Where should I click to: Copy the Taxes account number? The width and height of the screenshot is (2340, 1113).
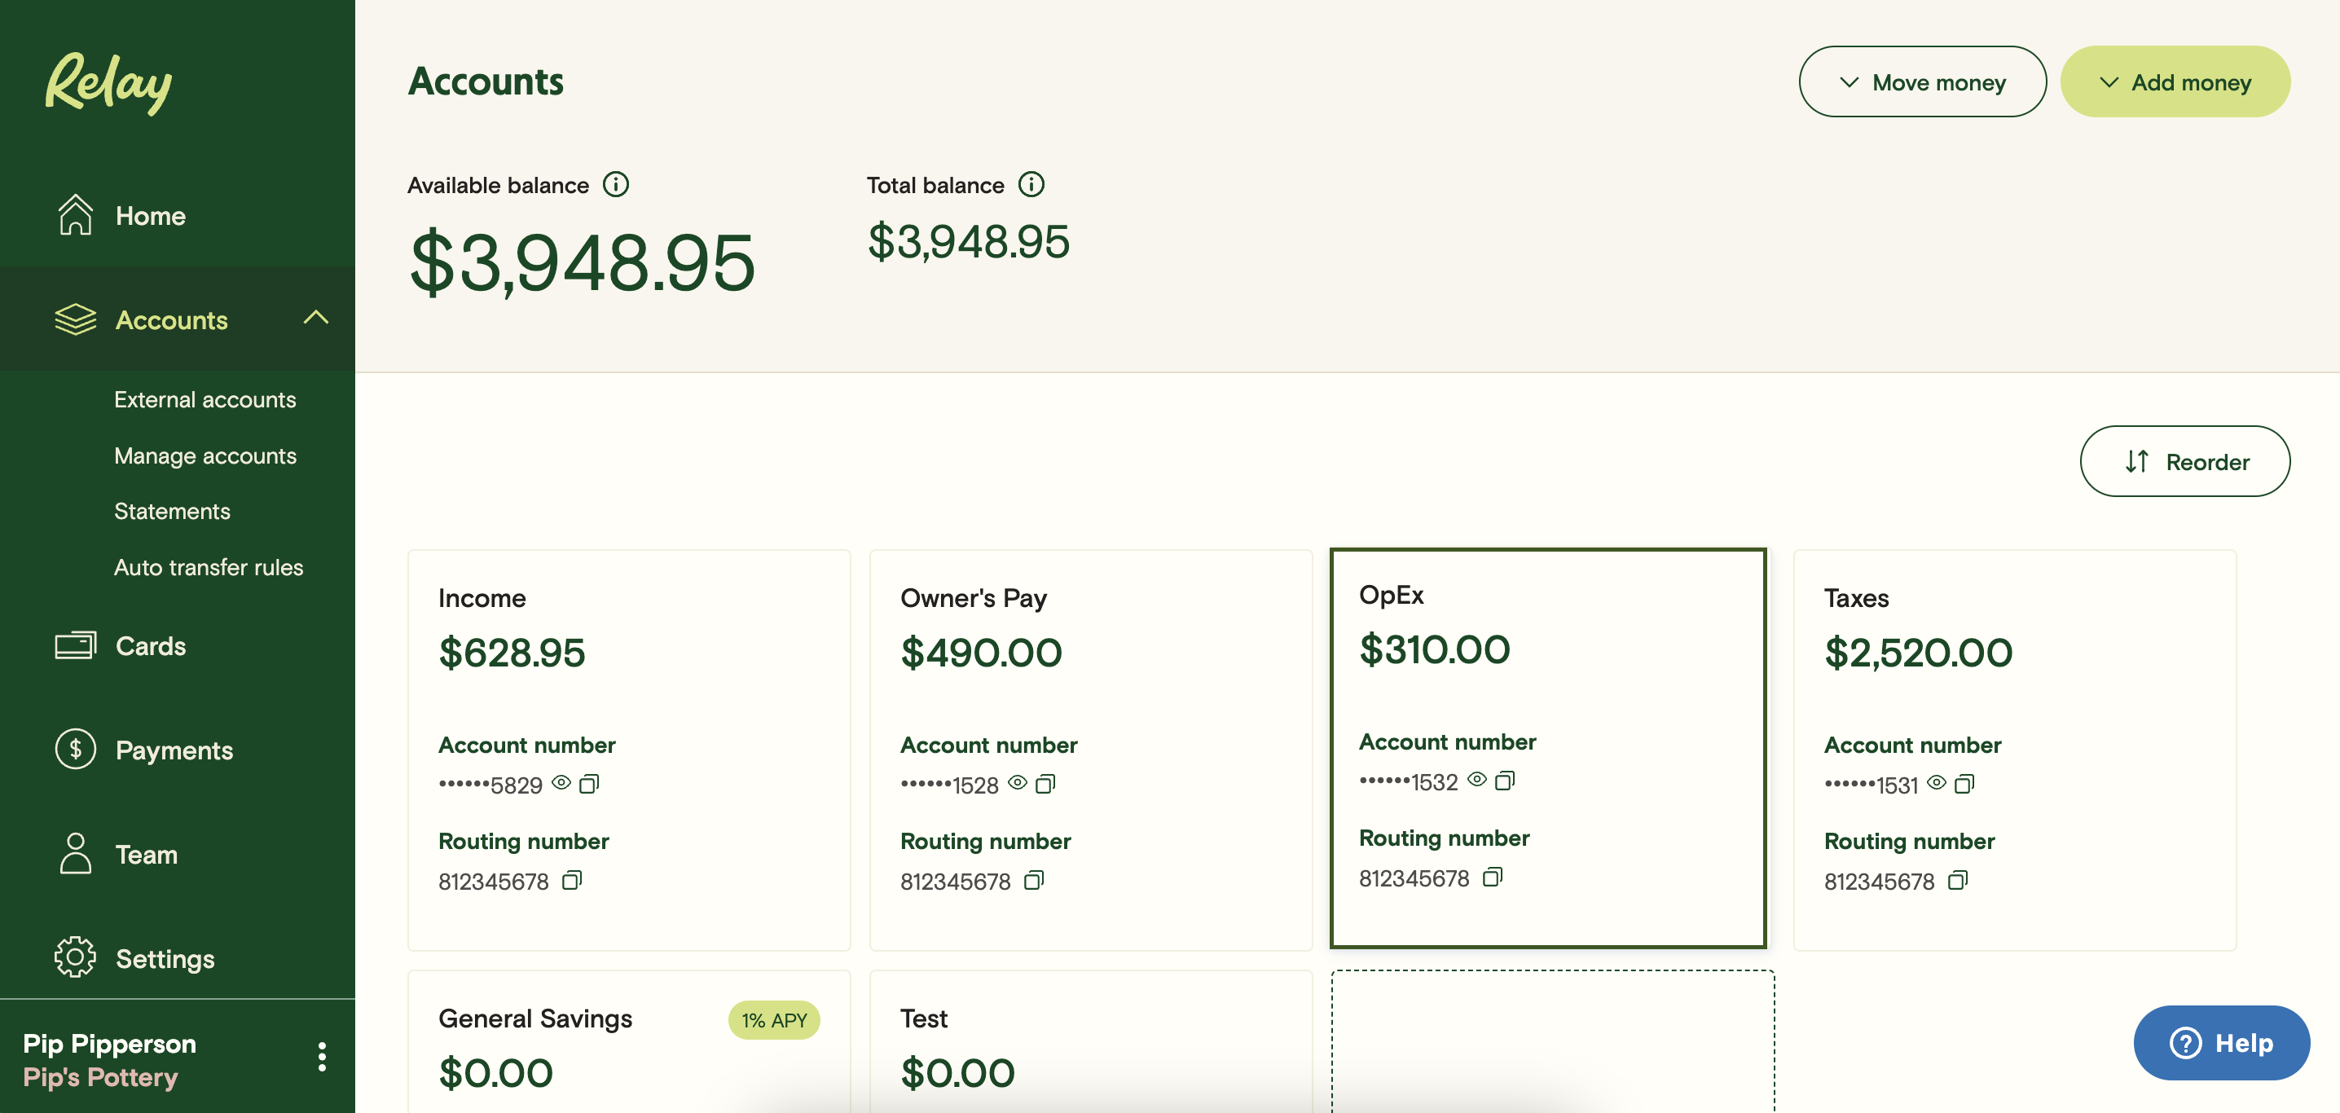[1965, 783]
